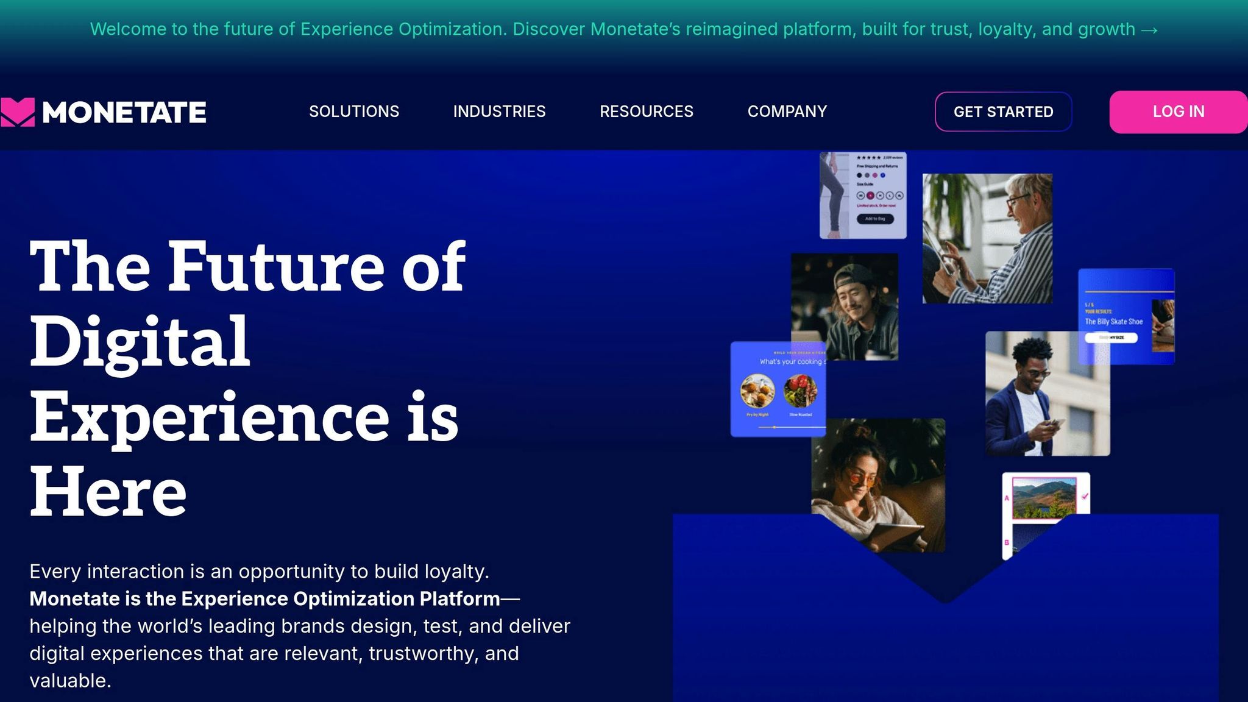Click the MONETATE wordmark text
The height and width of the screenshot is (702, 1248).
pos(124,113)
